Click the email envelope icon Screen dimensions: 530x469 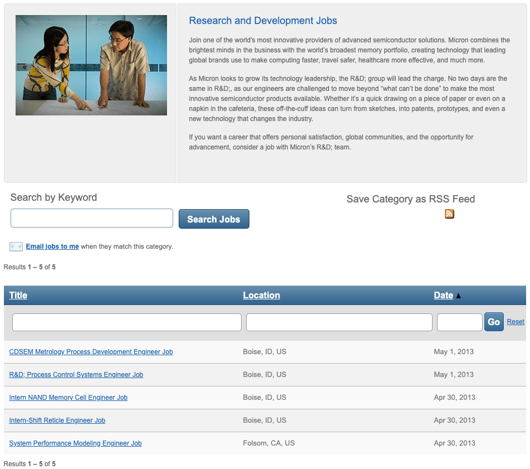16,246
